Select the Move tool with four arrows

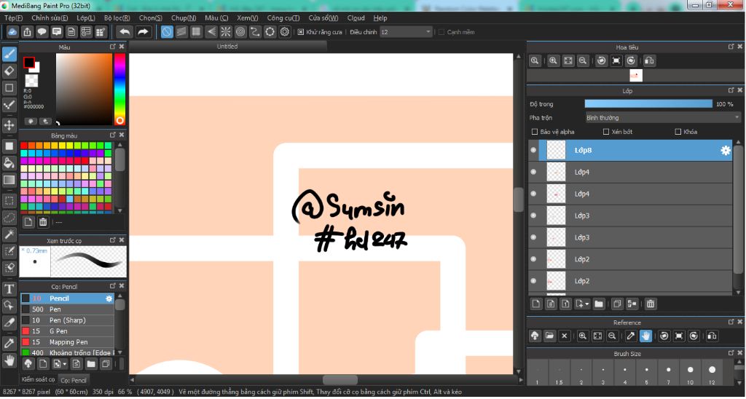coord(9,125)
